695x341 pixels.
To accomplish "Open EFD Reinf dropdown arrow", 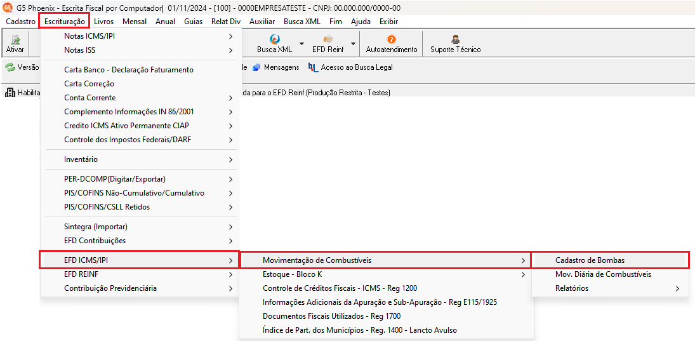I will [354, 43].
